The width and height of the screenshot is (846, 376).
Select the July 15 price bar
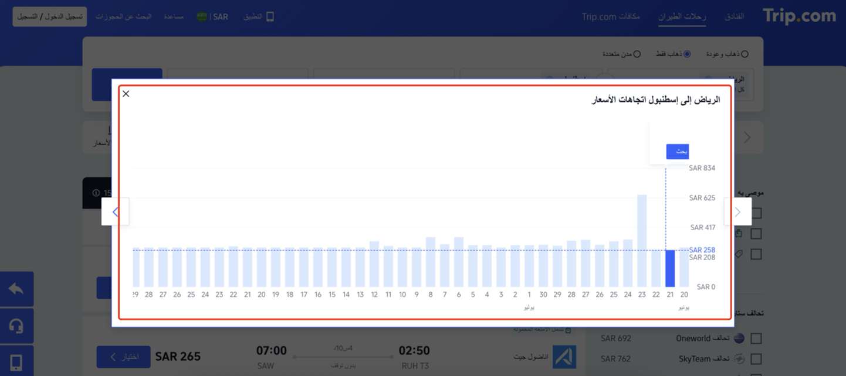[x=332, y=267]
